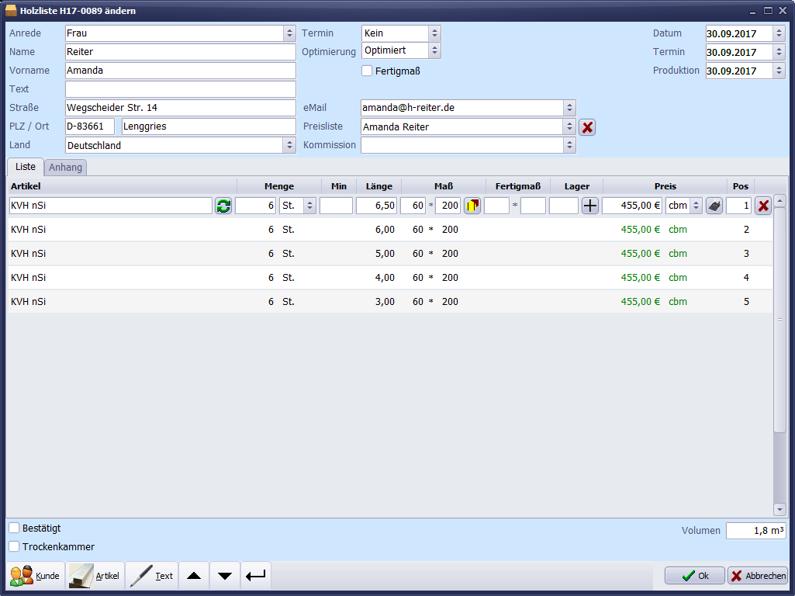Click the scrollbar up arrow
The image size is (795, 596).
coord(779,201)
